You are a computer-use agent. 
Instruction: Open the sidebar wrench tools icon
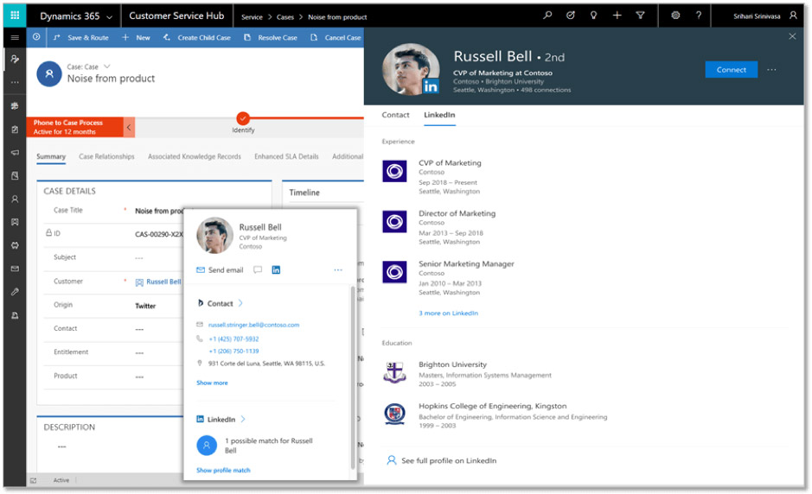(x=15, y=292)
